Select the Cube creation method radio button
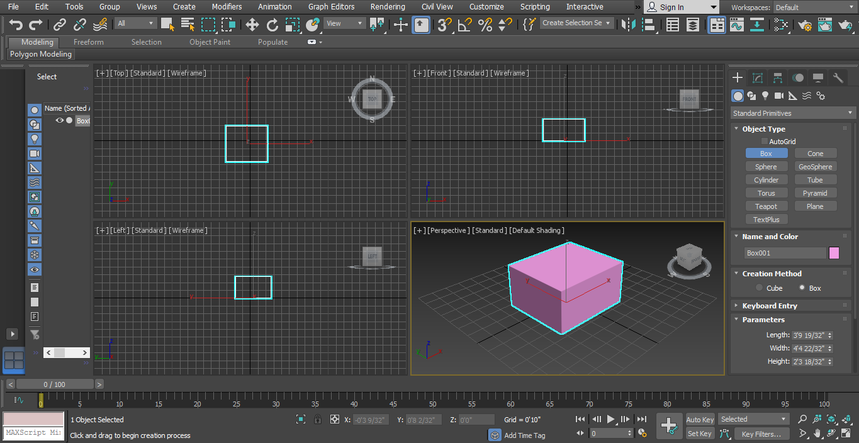The width and height of the screenshot is (859, 443). [x=760, y=288]
